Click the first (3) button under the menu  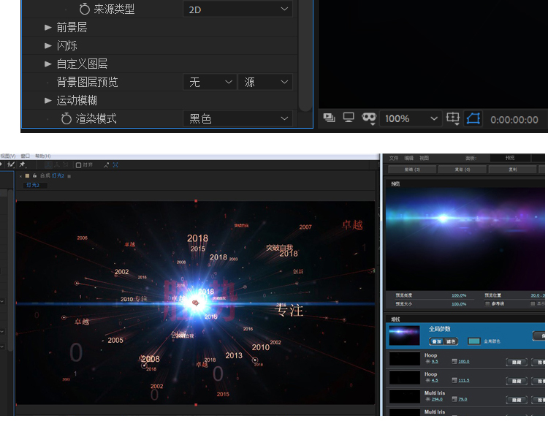point(412,170)
